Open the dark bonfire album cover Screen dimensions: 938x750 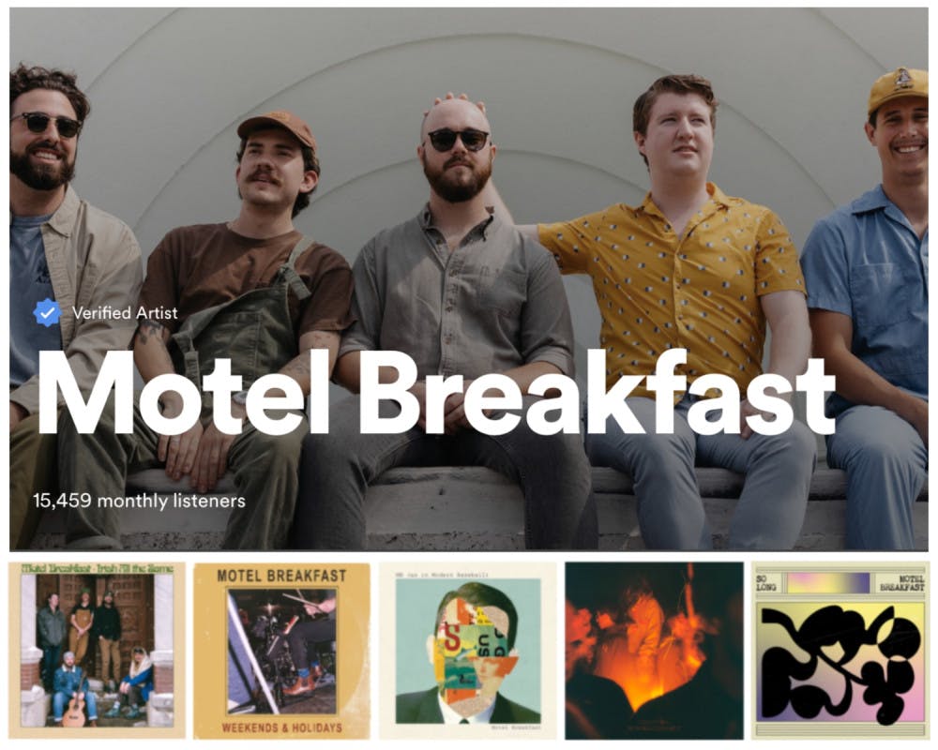coord(654,650)
